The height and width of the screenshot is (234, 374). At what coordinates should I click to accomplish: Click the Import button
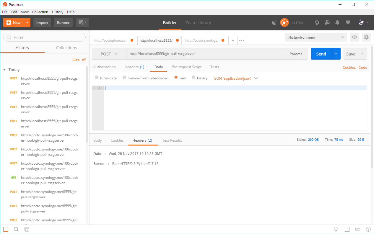[42, 22]
